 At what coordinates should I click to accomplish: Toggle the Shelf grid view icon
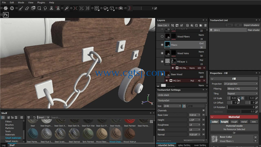click(x=151, y=122)
